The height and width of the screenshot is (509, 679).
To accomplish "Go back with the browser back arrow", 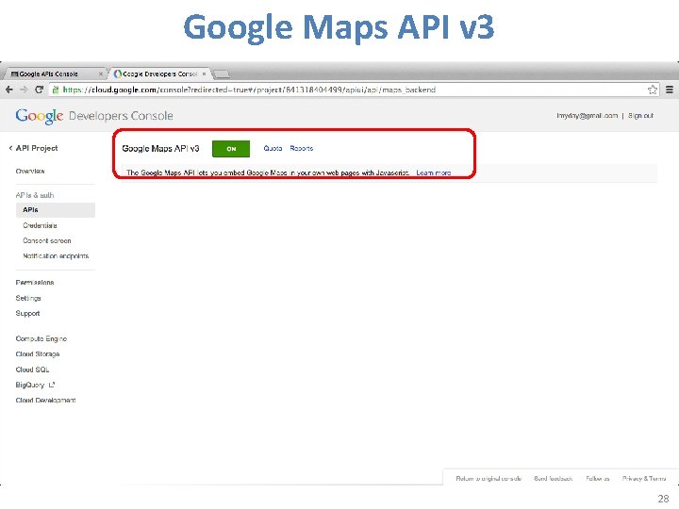I will (x=9, y=90).
